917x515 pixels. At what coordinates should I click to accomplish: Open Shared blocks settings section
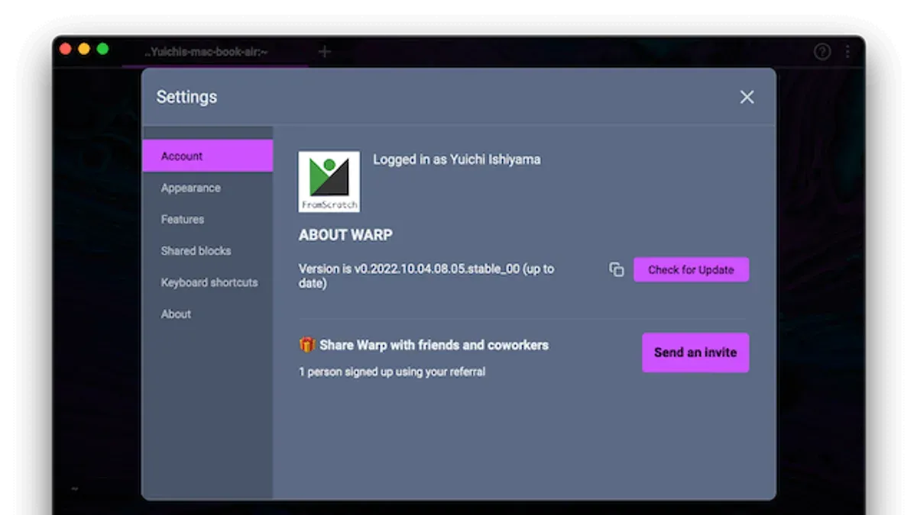click(x=207, y=250)
